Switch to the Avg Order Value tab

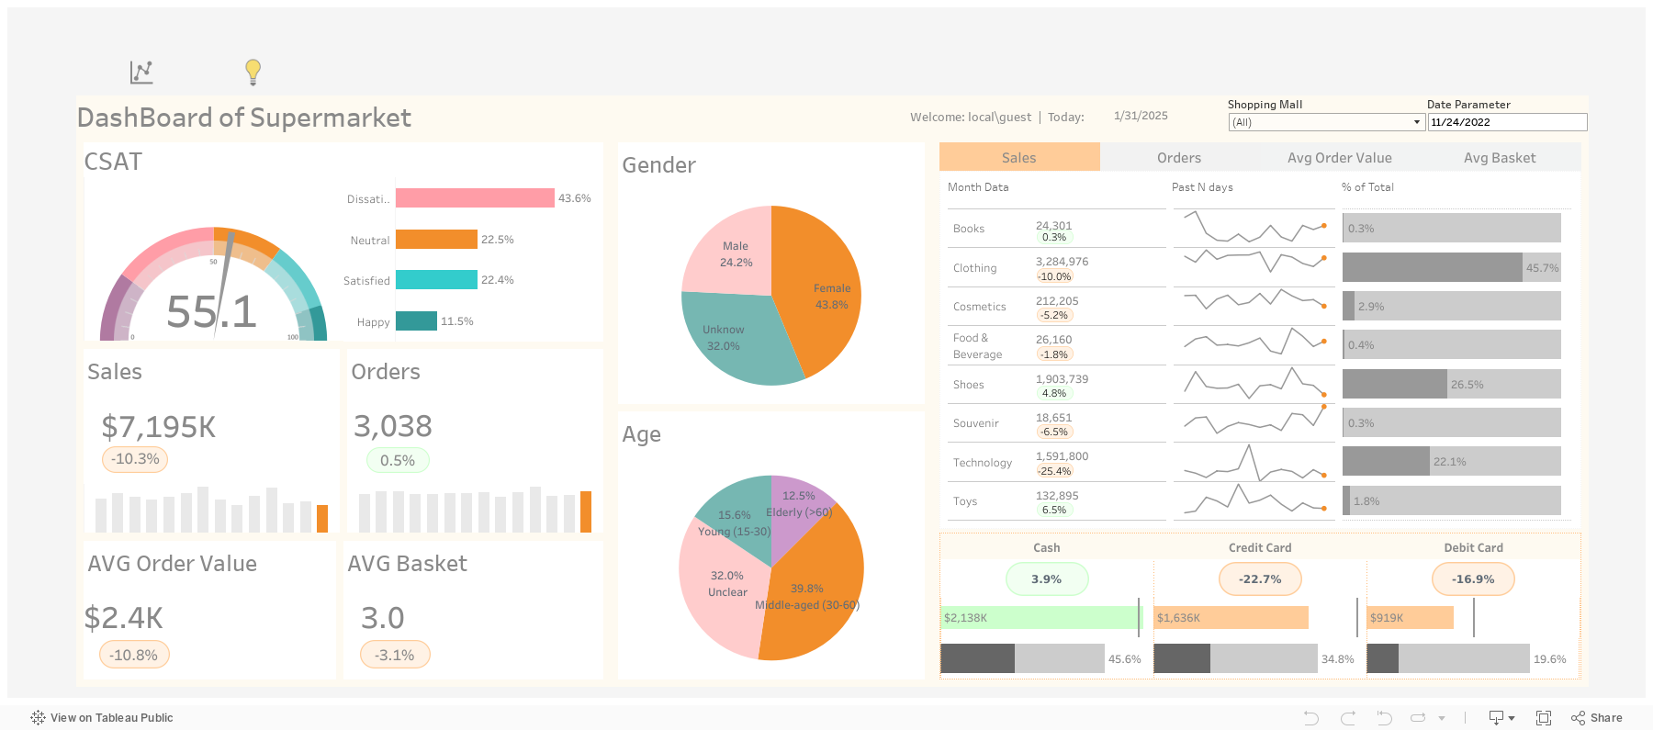tap(1340, 158)
